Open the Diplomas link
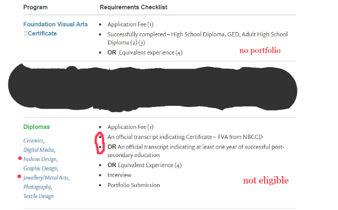The width and height of the screenshot is (338, 210). click(37, 127)
